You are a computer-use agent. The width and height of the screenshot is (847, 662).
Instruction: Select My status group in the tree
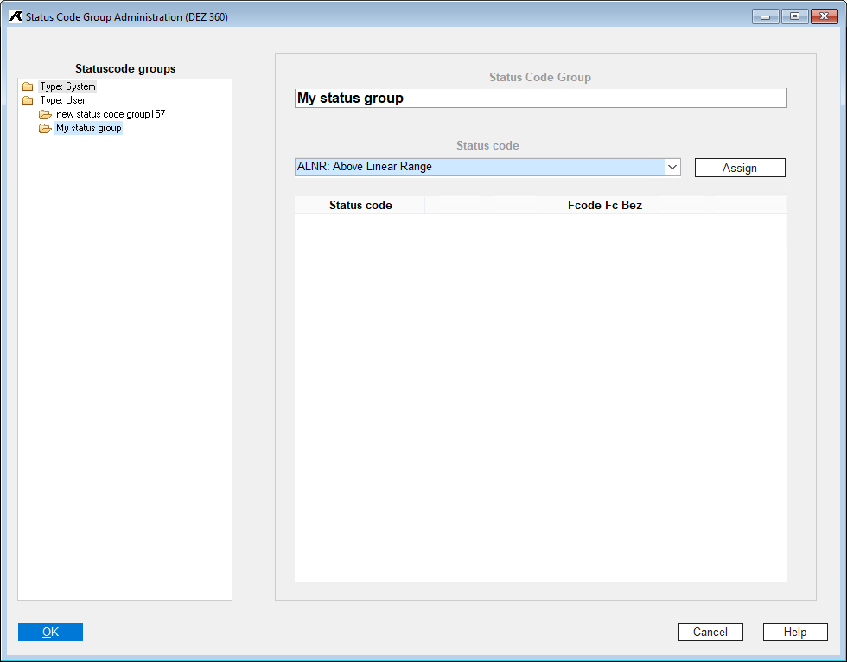pyautogui.click(x=89, y=129)
